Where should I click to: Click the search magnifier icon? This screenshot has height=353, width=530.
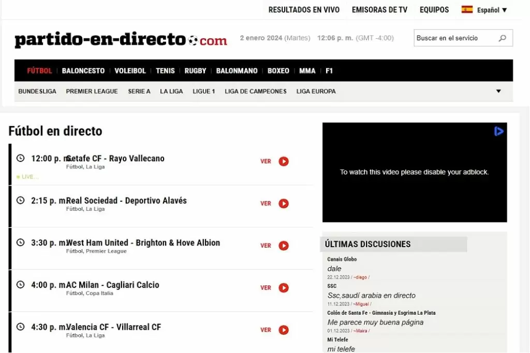(502, 38)
